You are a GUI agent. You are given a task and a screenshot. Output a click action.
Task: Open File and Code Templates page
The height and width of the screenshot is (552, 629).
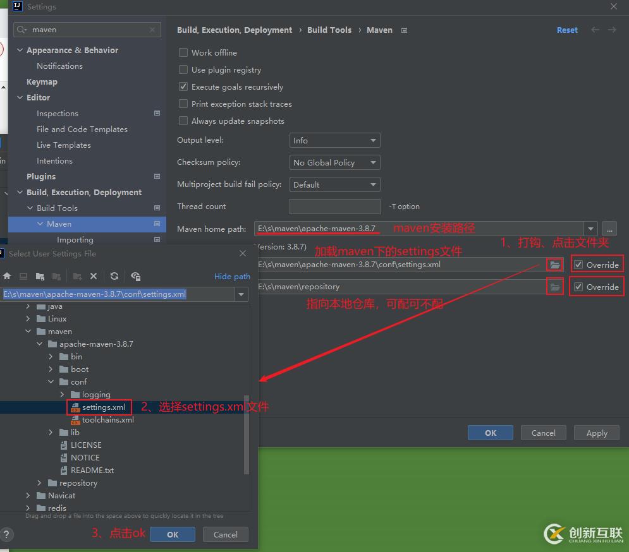tap(82, 129)
